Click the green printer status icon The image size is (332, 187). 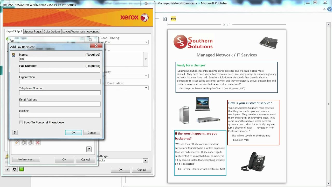pos(22,169)
